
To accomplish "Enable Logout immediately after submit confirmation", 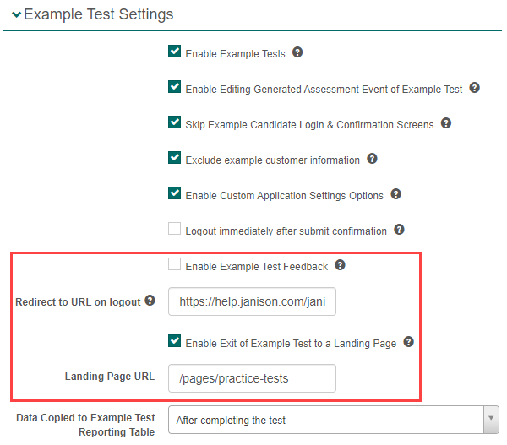I will pyautogui.click(x=175, y=230).
